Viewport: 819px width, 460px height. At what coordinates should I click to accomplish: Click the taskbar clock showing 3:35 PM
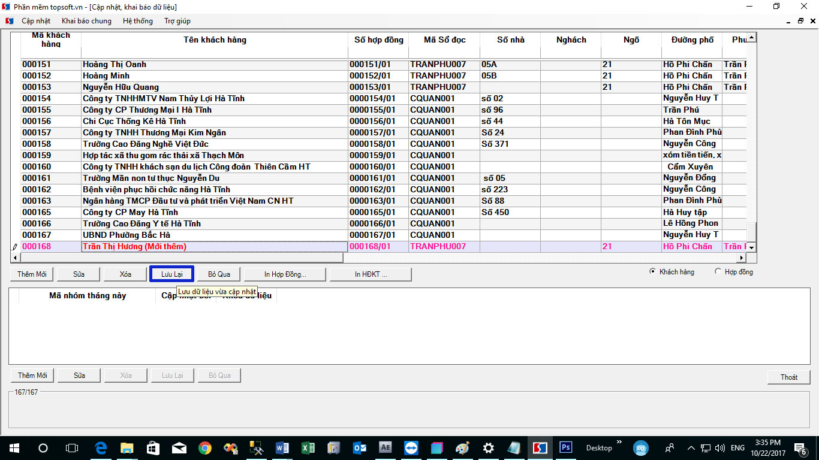coord(768,448)
